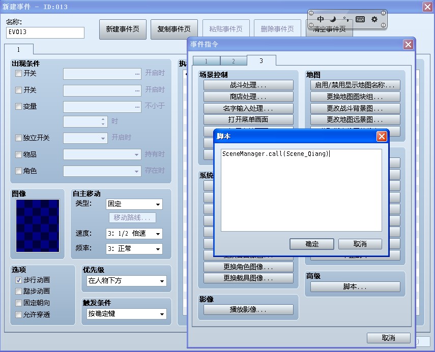The image size is (435, 352).
Task: Check 允许穿透 option
Action: point(19,314)
